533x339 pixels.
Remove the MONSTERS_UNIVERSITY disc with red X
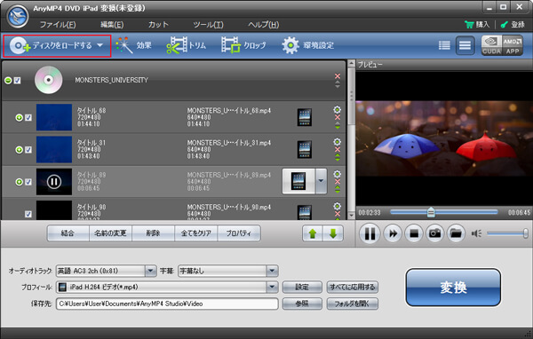(338, 76)
